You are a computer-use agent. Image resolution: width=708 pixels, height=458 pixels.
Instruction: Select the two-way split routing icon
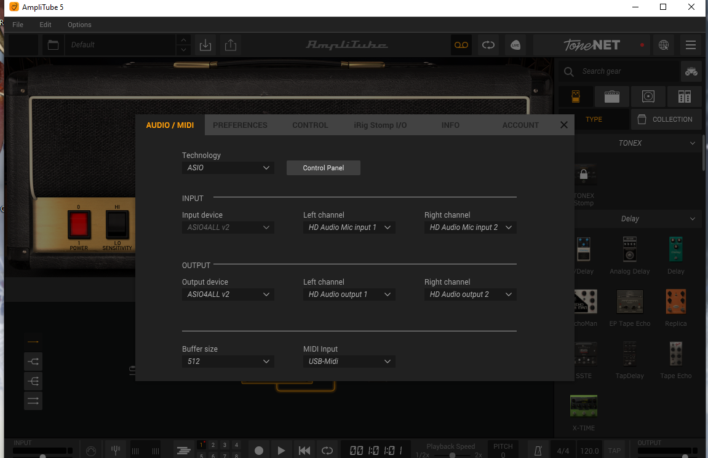click(33, 361)
